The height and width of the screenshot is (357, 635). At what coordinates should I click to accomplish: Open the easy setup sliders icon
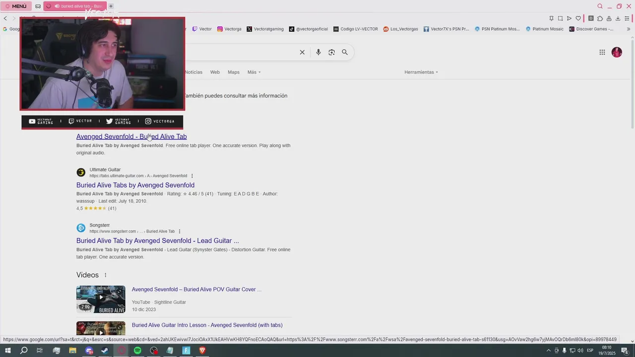tap(627, 18)
